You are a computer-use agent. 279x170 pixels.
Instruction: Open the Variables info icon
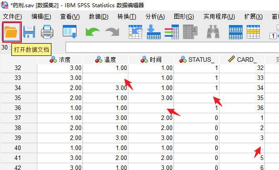point(172,32)
